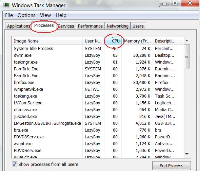Click the NETW... user name cell
This screenshot has width=217, height=171.
coord(93,89)
